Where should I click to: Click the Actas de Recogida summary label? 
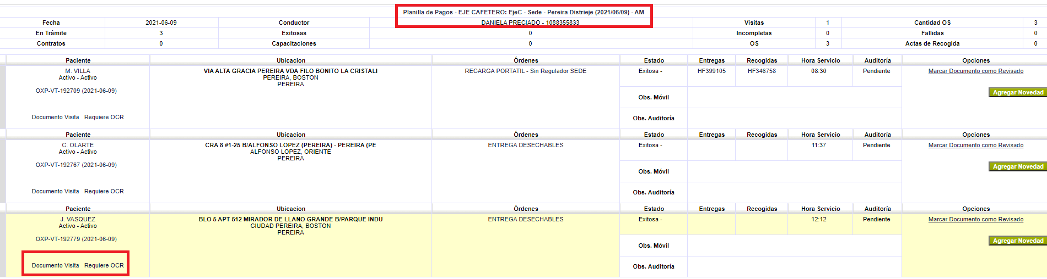coord(932,44)
